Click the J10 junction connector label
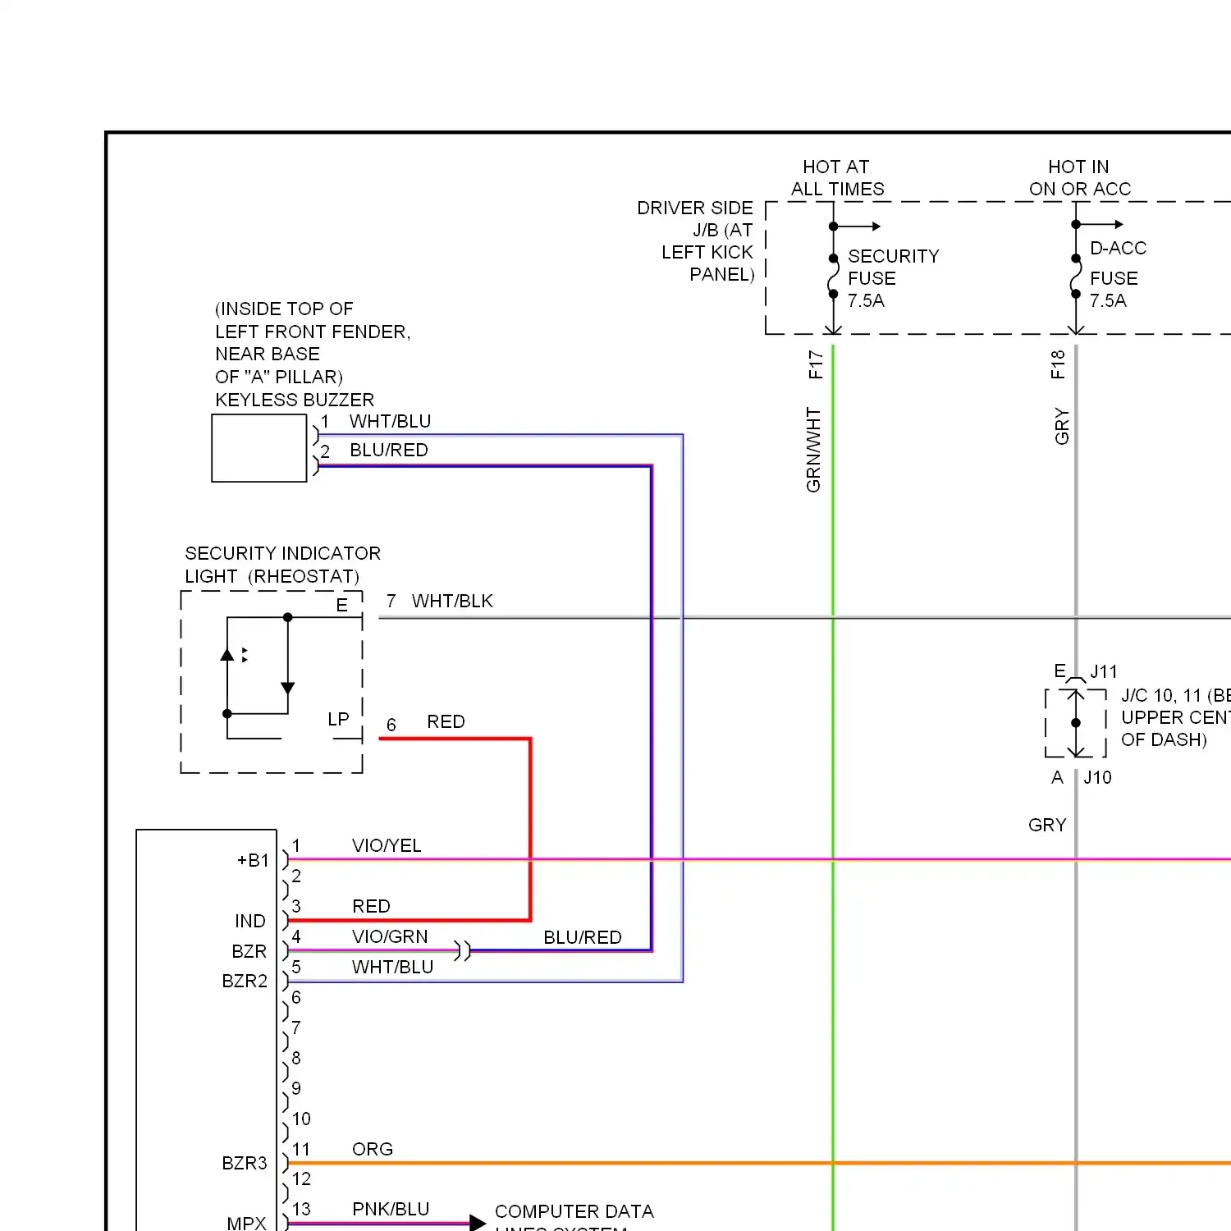Image resolution: width=1231 pixels, height=1231 pixels. [x=1097, y=777]
